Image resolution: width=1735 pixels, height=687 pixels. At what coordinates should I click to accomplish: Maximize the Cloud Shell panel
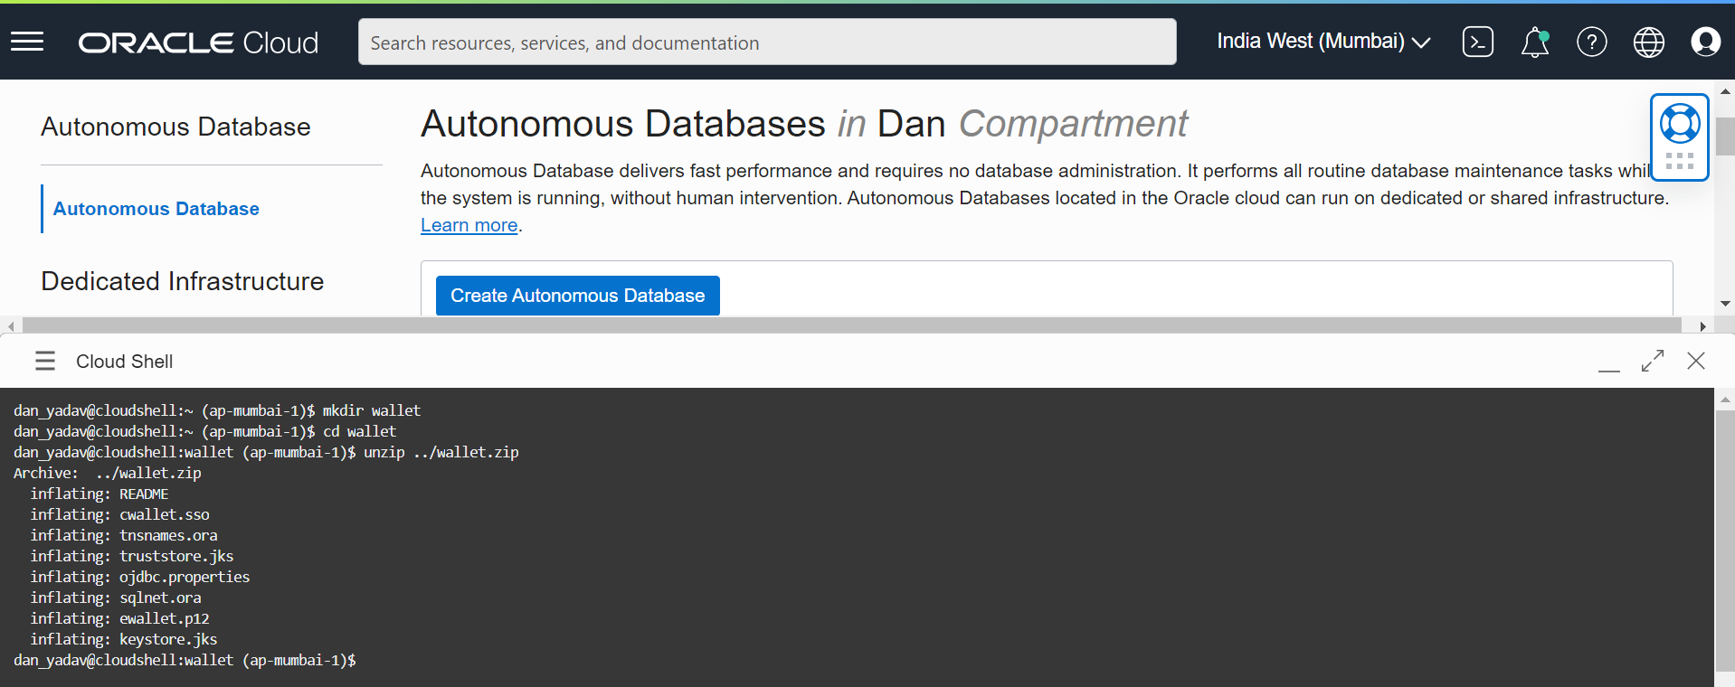coord(1653,361)
